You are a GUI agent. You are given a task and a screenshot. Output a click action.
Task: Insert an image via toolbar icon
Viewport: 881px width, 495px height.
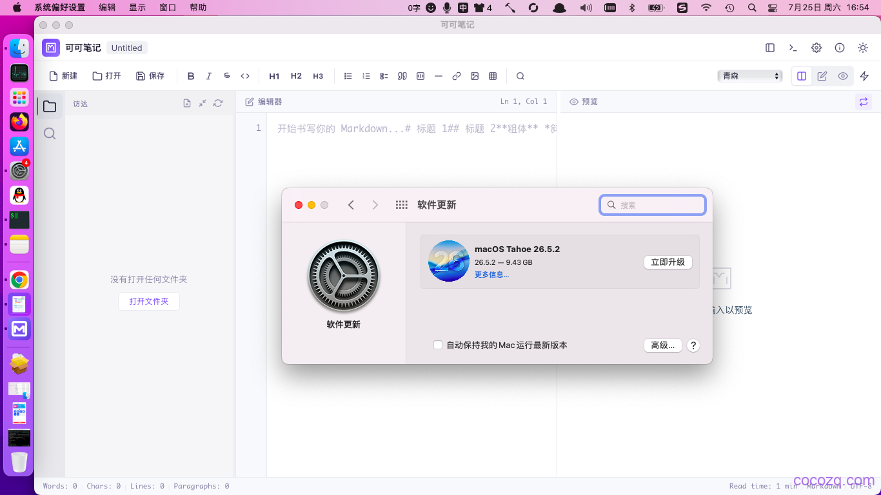(475, 76)
